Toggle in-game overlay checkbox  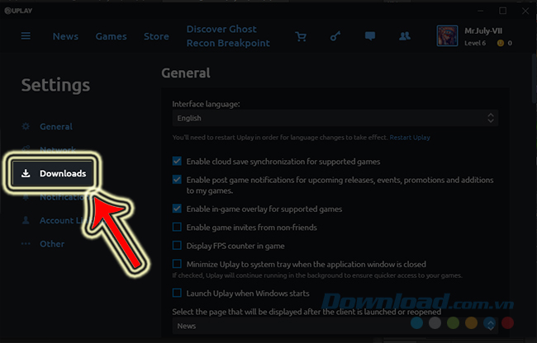tap(177, 209)
